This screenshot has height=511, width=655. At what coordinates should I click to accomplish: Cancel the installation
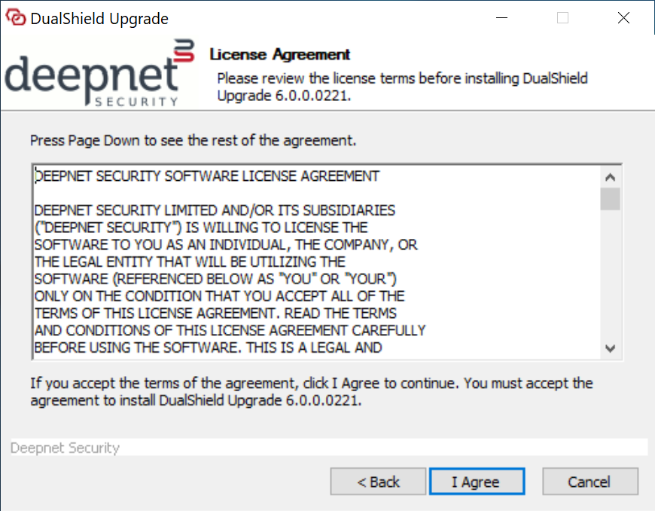[589, 482]
